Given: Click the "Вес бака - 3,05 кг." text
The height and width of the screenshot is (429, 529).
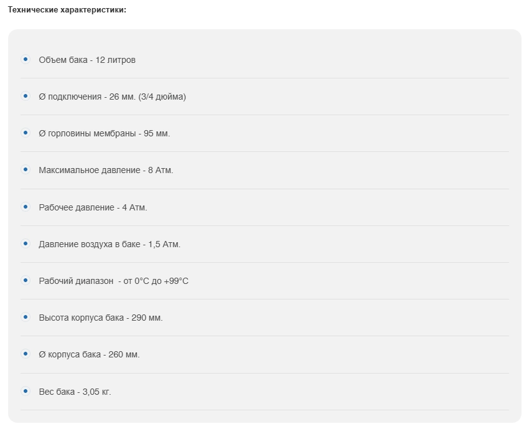Looking at the screenshot, I should 75,392.
